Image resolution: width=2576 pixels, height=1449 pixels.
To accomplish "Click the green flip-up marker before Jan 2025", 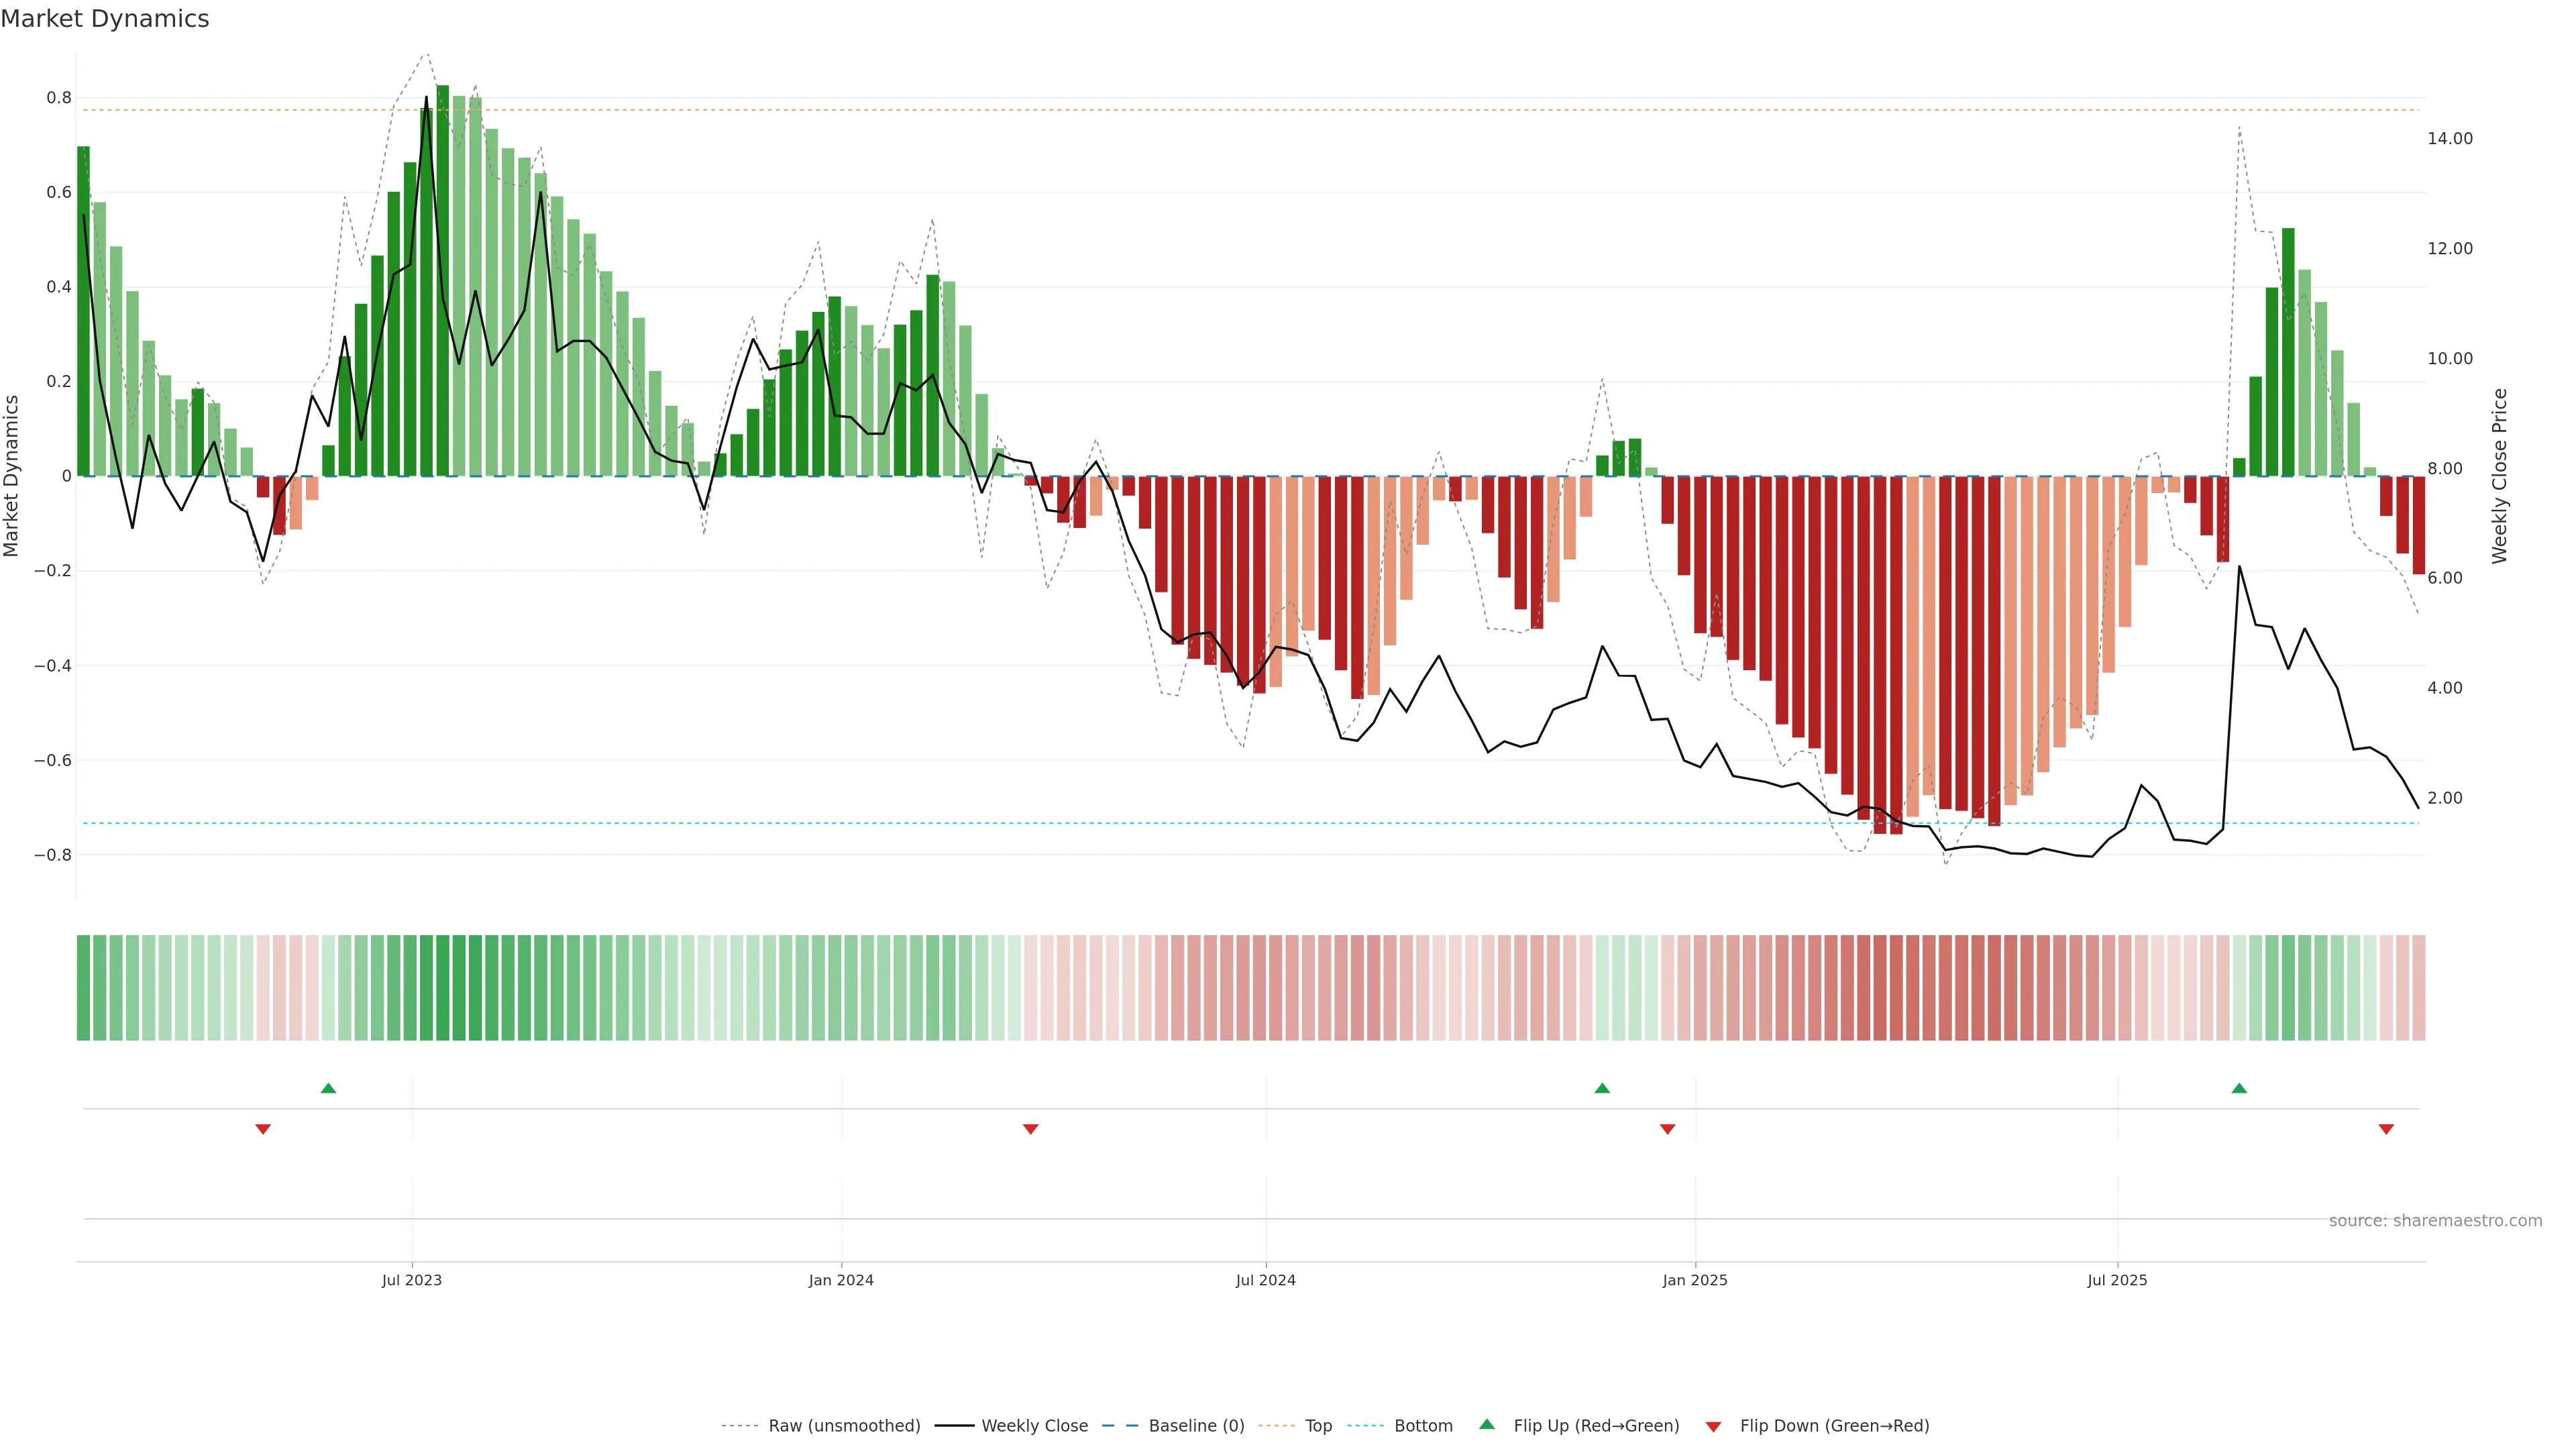I will point(1602,1088).
